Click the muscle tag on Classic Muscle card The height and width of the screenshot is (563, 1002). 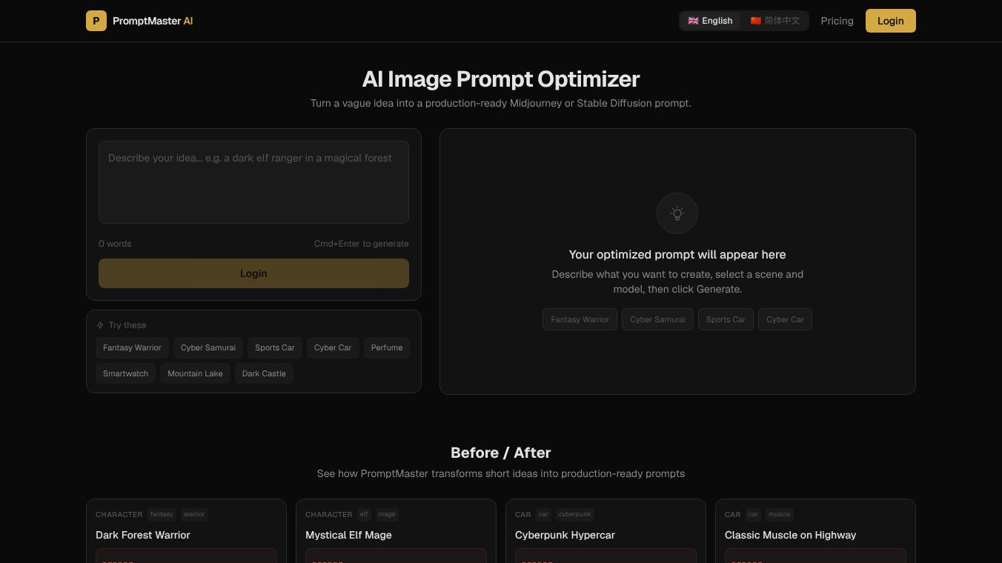(780, 514)
